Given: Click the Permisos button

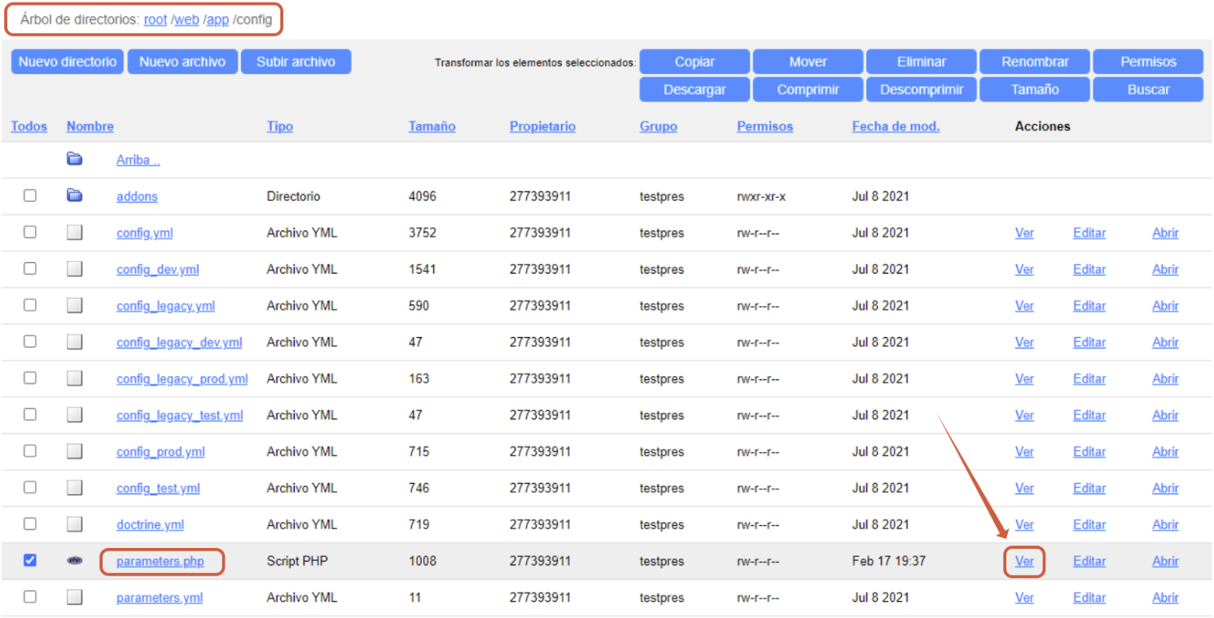Looking at the screenshot, I should (x=1148, y=62).
